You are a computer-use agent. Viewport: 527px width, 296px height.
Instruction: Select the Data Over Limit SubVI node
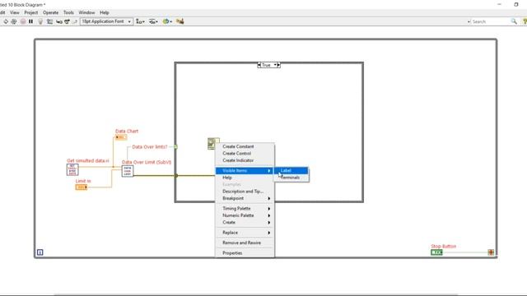pos(128,171)
